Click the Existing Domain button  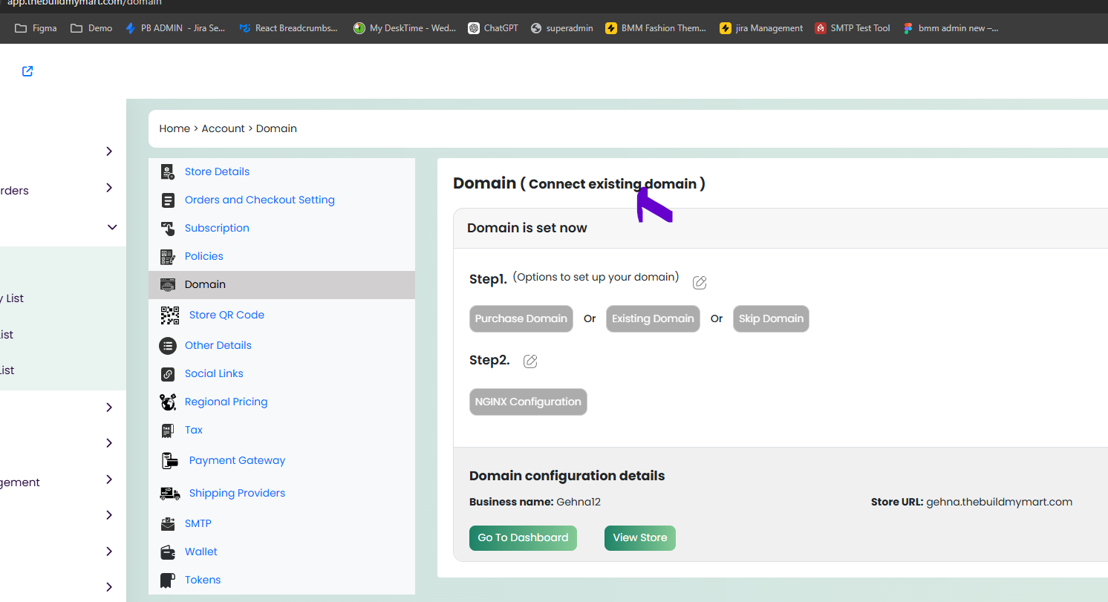pyautogui.click(x=653, y=318)
